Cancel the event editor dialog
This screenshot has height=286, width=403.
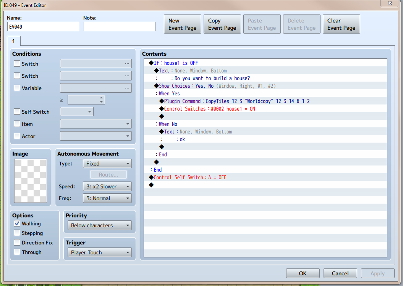[340, 273]
